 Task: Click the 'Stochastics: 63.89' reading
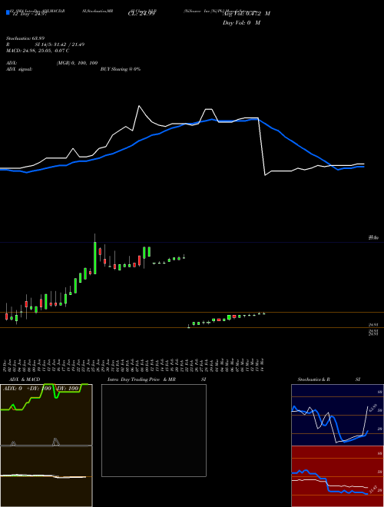coord(25,38)
